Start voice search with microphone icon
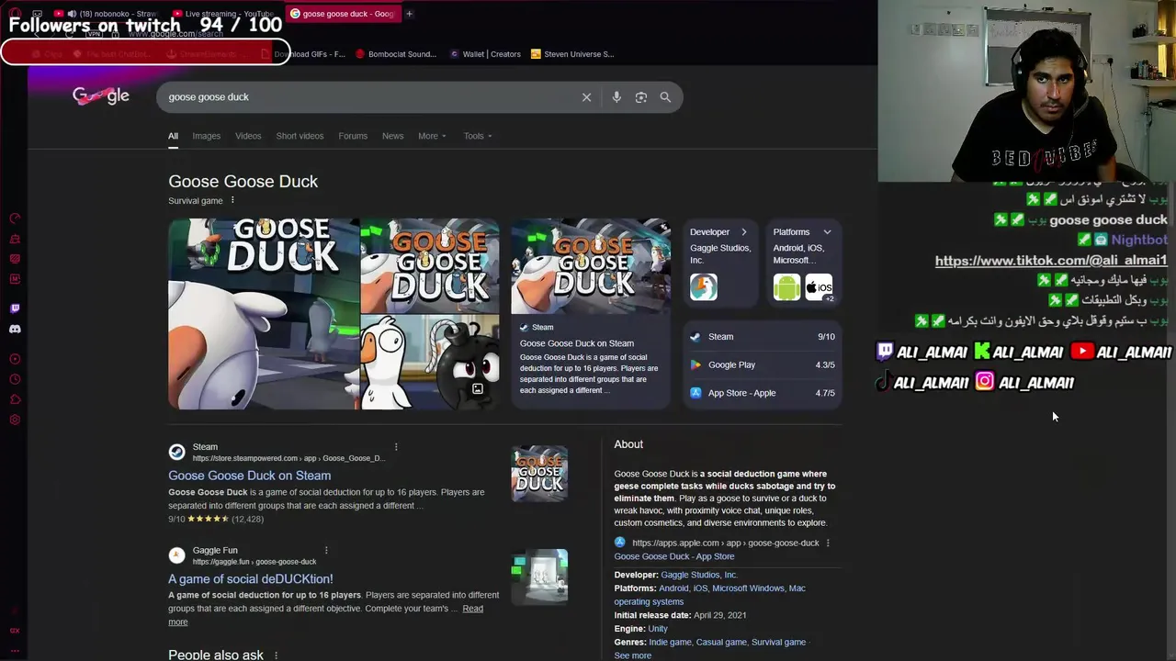 pos(616,97)
